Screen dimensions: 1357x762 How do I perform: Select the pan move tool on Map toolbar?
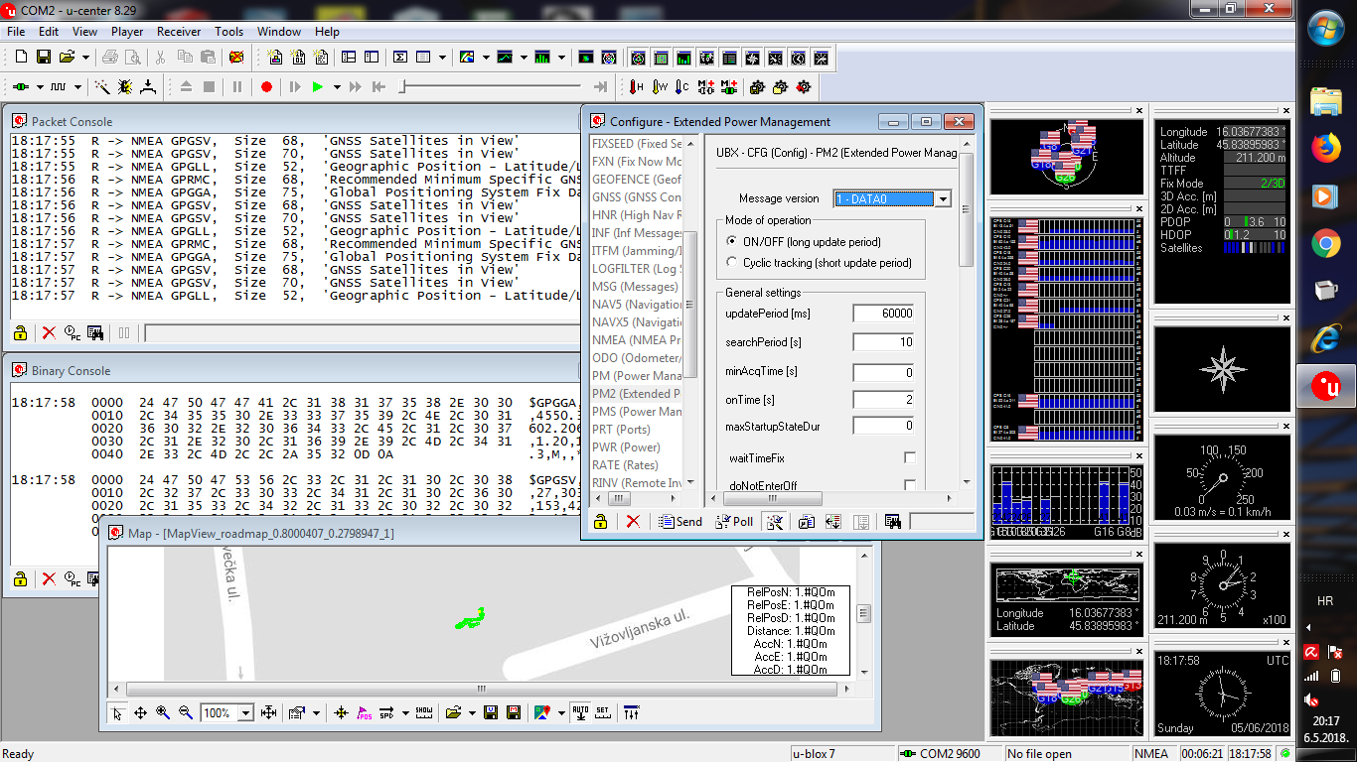140,712
